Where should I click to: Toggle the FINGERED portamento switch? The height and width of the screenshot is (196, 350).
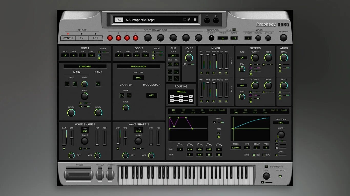coord(280,176)
